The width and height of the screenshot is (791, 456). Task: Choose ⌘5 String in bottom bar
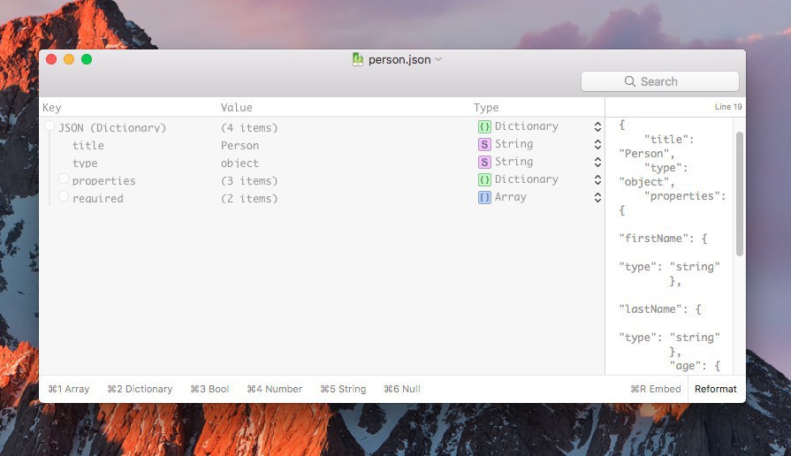click(x=343, y=389)
